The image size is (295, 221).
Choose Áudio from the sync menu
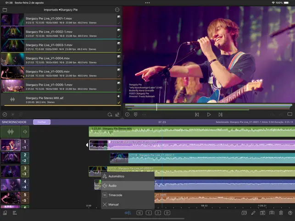113,186
